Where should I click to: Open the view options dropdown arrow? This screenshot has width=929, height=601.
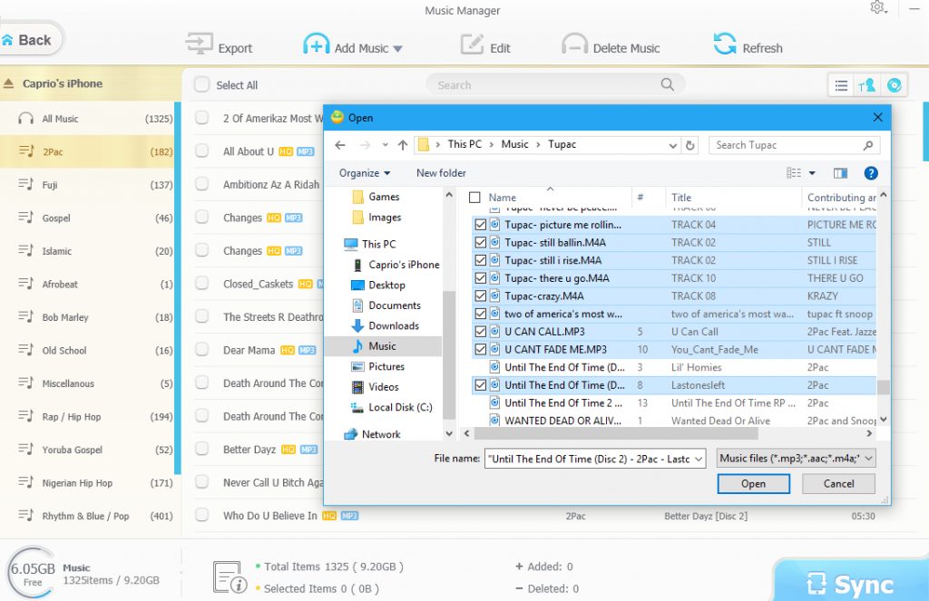pos(812,173)
